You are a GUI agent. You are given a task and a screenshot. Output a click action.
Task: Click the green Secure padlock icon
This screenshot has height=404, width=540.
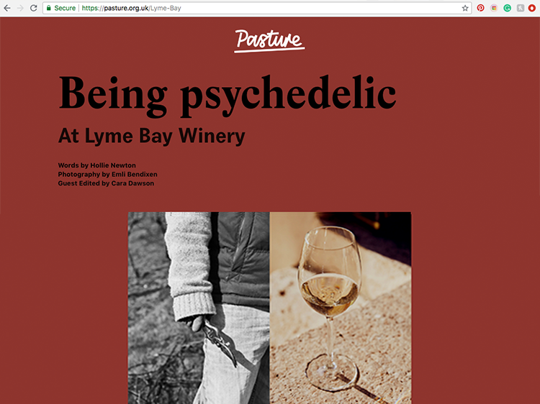[x=49, y=8]
